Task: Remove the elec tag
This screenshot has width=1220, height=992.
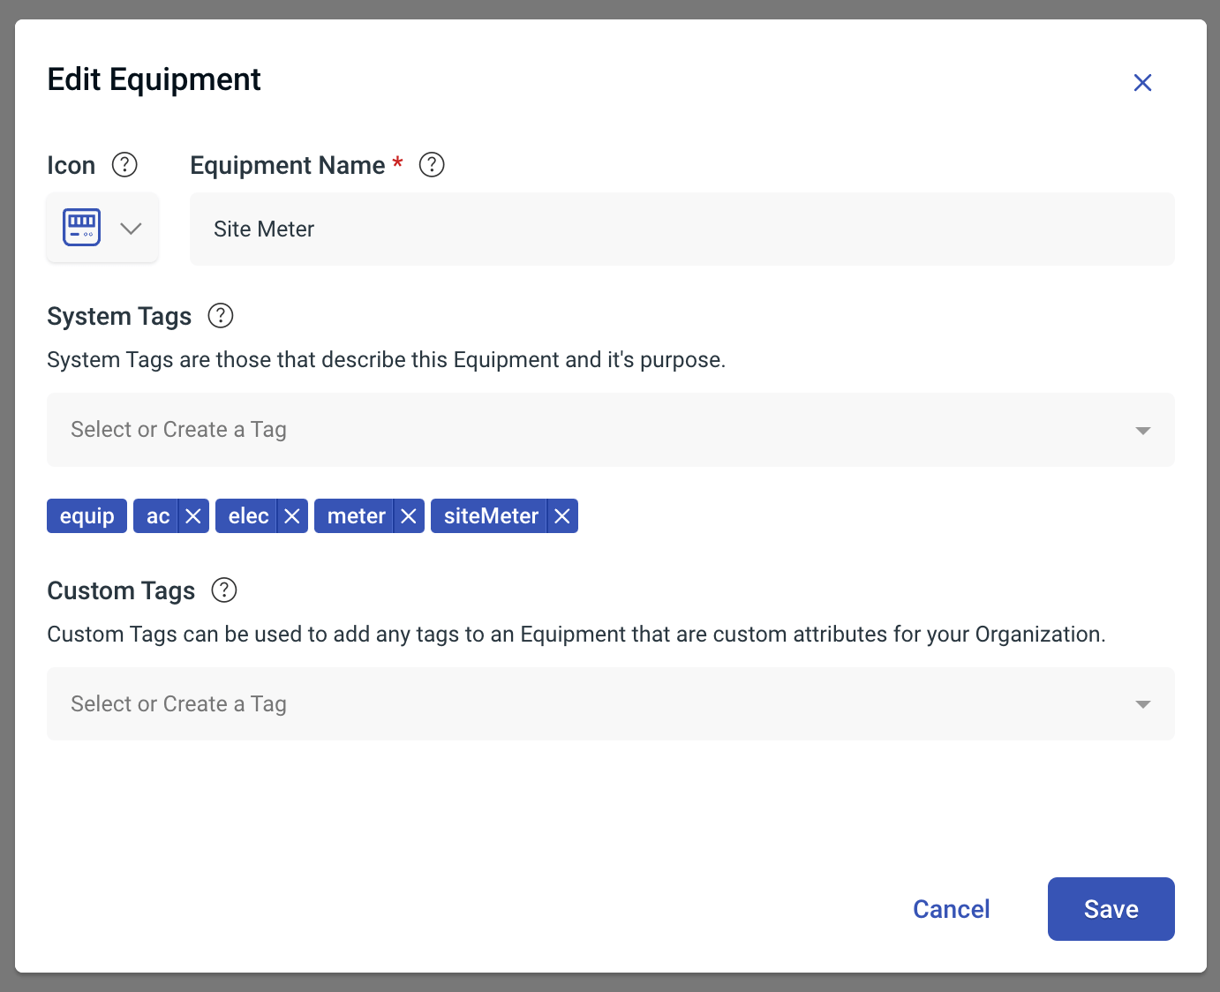Action: [292, 516]
